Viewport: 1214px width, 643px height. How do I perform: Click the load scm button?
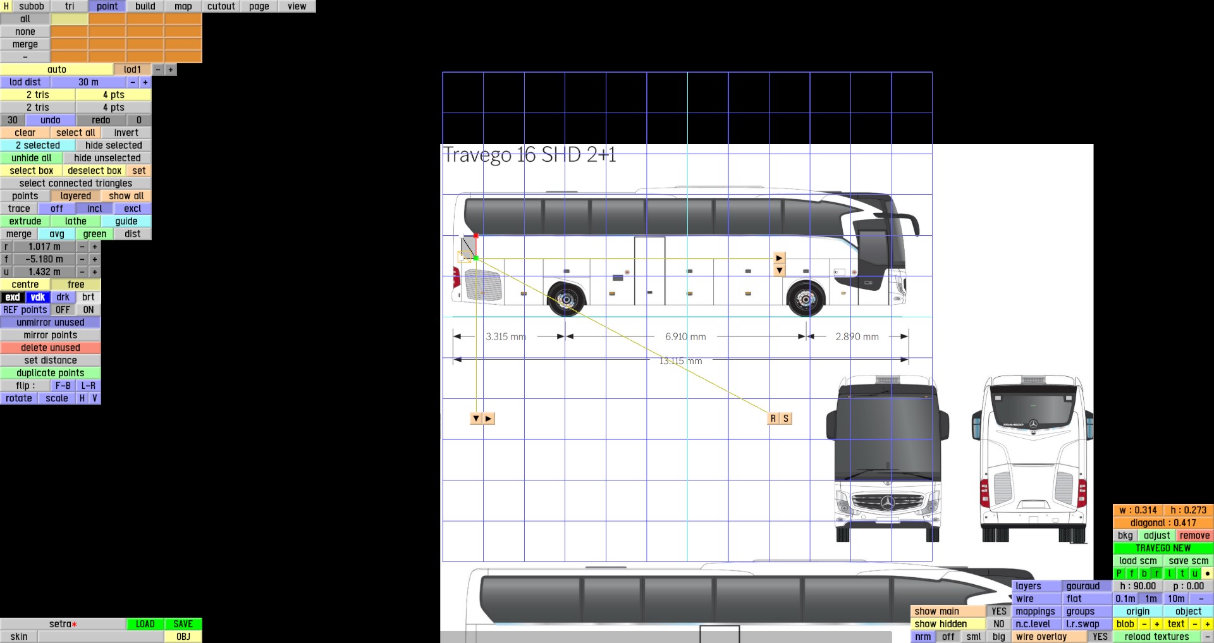[1138, 561]
